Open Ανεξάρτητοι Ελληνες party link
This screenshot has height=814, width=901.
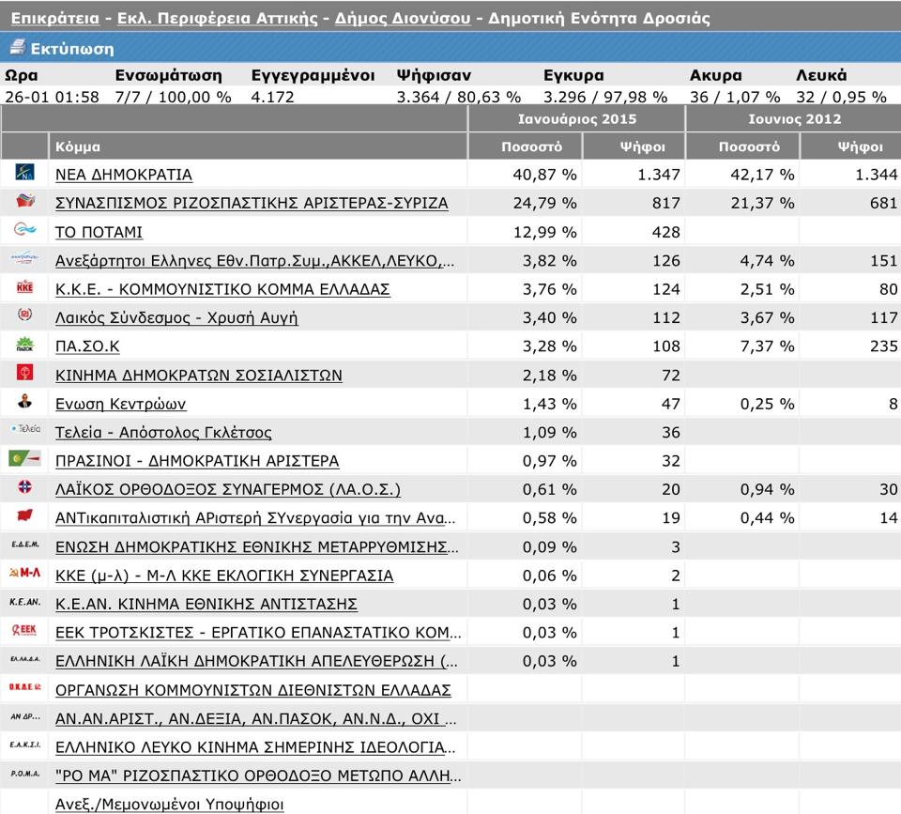(254, 260)
